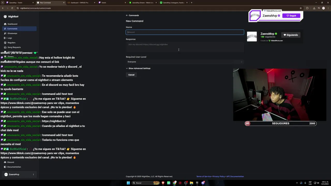Open Chrome from the taskbar
This screenshot has height=186, width=331.
(175, 183)
